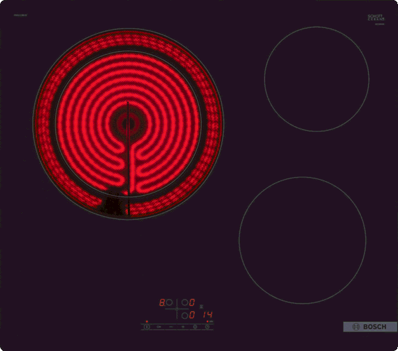
Task: Click the lower right zone 0 display
Action: click(192, 315)
